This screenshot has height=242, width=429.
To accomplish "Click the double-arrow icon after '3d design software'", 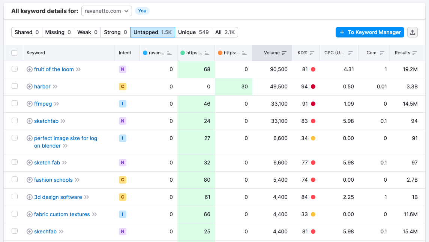I will coord(87,197).
